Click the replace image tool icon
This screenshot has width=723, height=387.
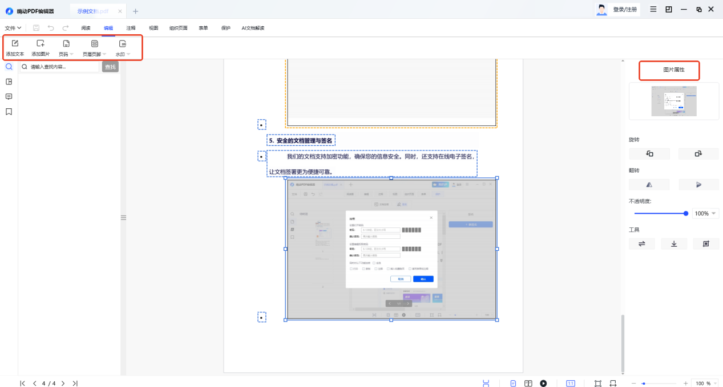[642, 244]
